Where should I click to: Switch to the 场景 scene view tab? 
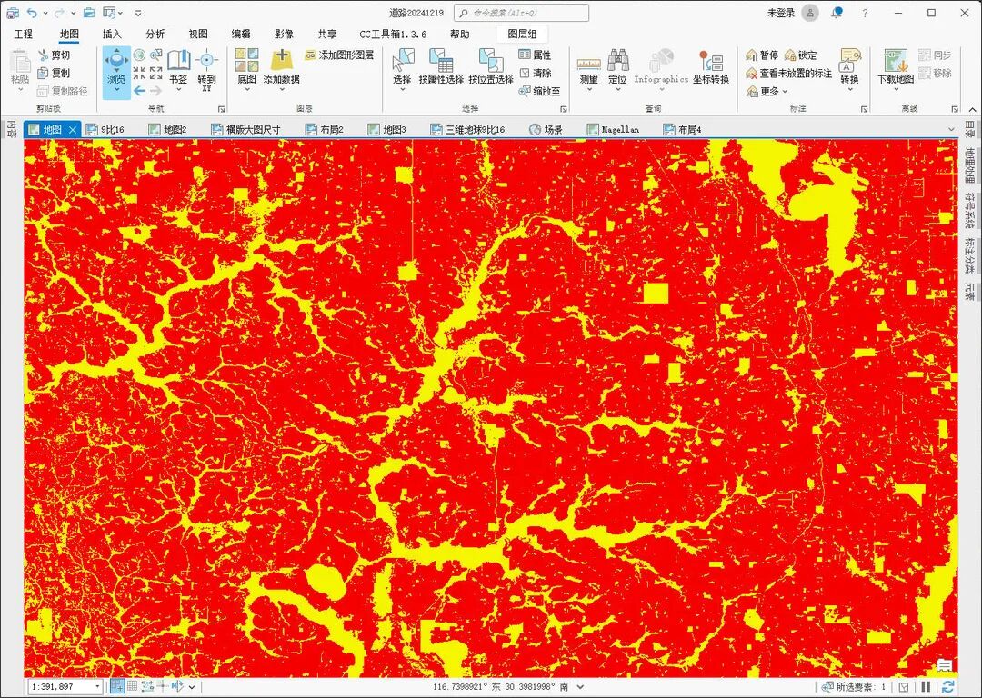[546, 130]
